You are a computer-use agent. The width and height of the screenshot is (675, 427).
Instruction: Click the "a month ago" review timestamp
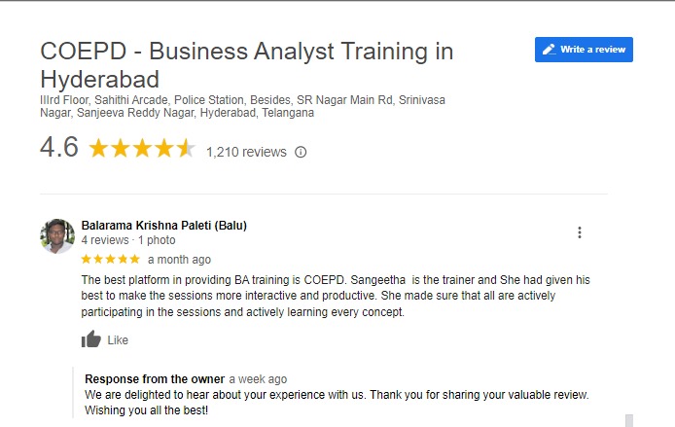point(179,260)
